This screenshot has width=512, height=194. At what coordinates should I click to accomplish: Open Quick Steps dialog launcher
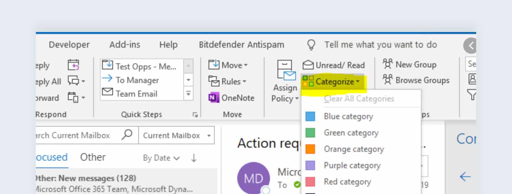click(195, 115)
